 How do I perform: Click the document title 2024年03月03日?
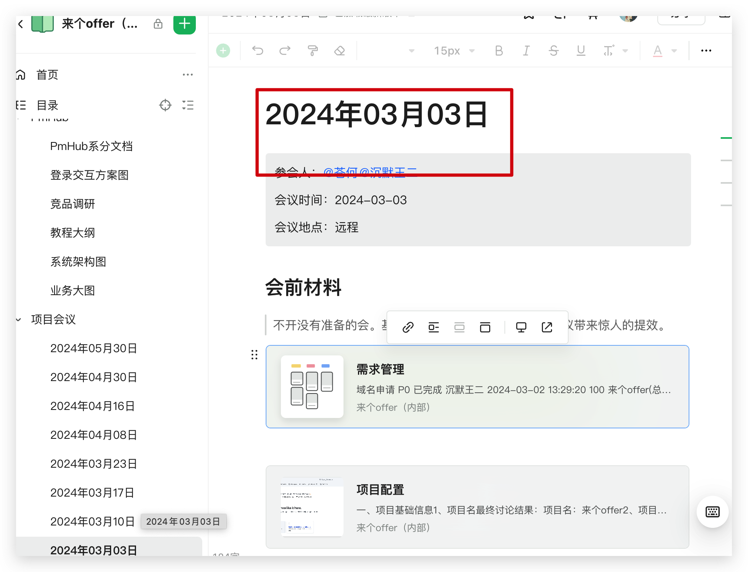(x=376, y=115)
